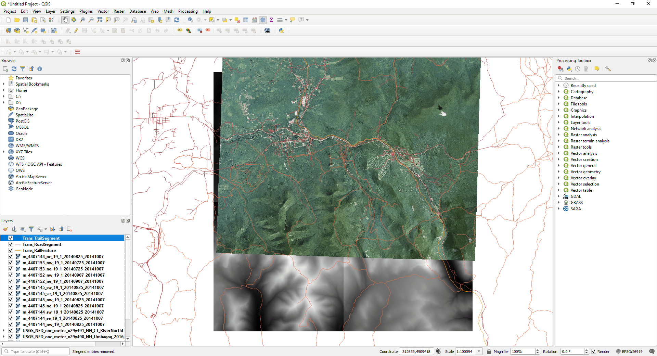Filter legend with funnel icon in Layers
The height and width of the screenshot is (356, 657).
coord(31,229)
